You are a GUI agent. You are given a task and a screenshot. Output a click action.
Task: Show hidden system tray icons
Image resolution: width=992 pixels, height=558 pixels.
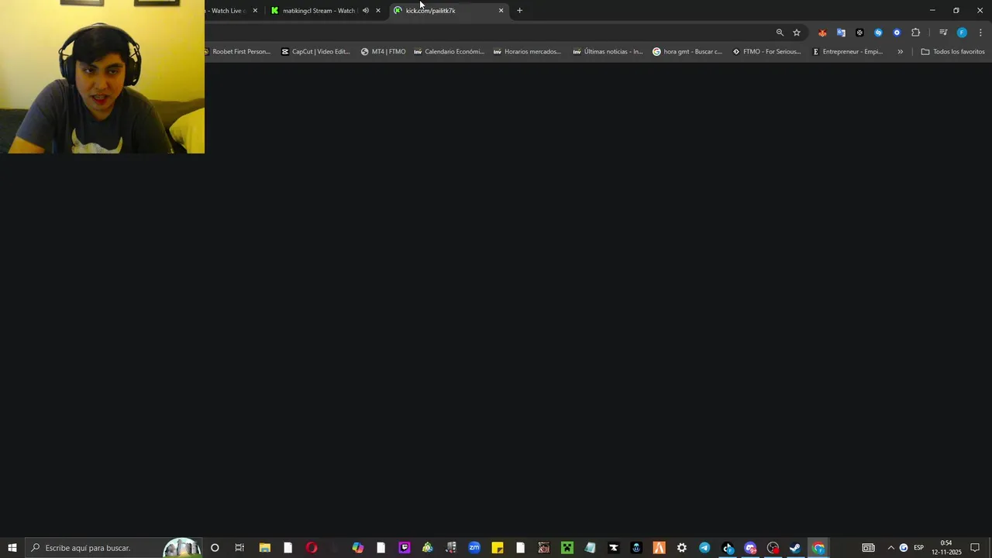(x=890, y=548)
